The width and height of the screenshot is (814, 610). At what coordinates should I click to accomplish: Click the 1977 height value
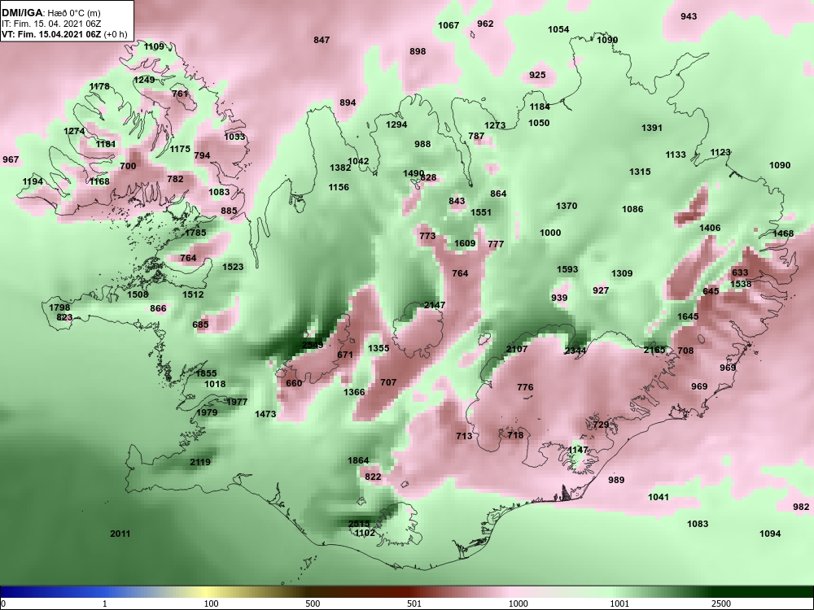coord(237,402)
